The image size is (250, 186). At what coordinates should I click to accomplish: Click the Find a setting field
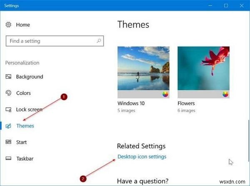pyautogui.click(x=55, y=41)
